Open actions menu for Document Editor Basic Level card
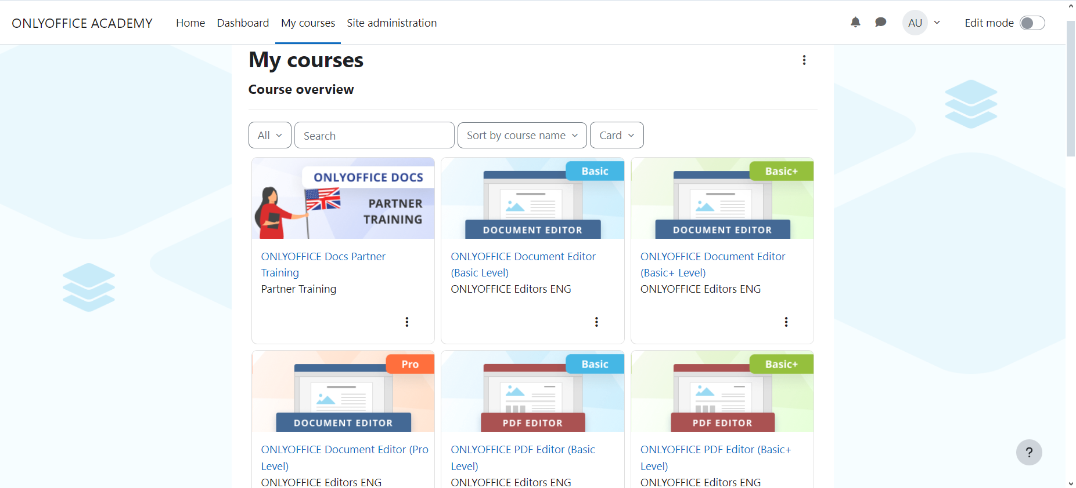 596,322
